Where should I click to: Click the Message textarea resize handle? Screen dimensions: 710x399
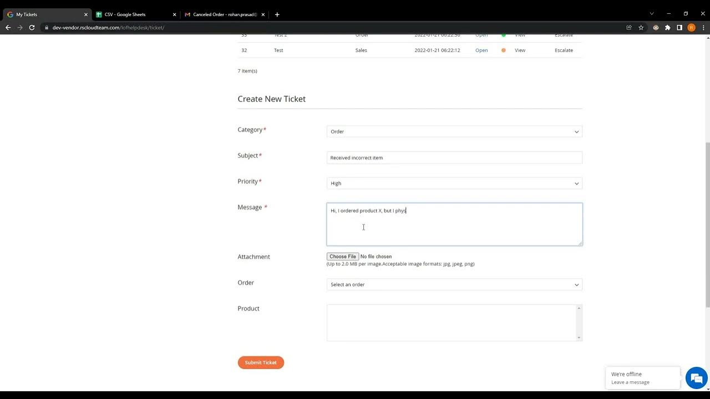tap(580, 243)
